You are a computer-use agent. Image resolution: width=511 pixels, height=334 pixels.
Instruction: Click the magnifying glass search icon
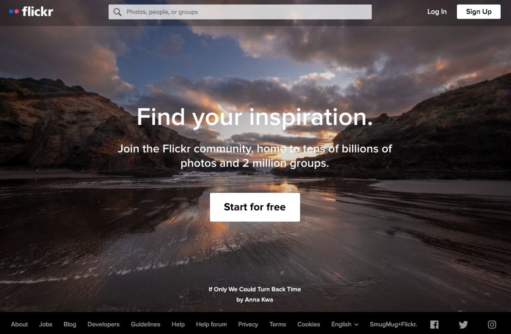point(117,12)
